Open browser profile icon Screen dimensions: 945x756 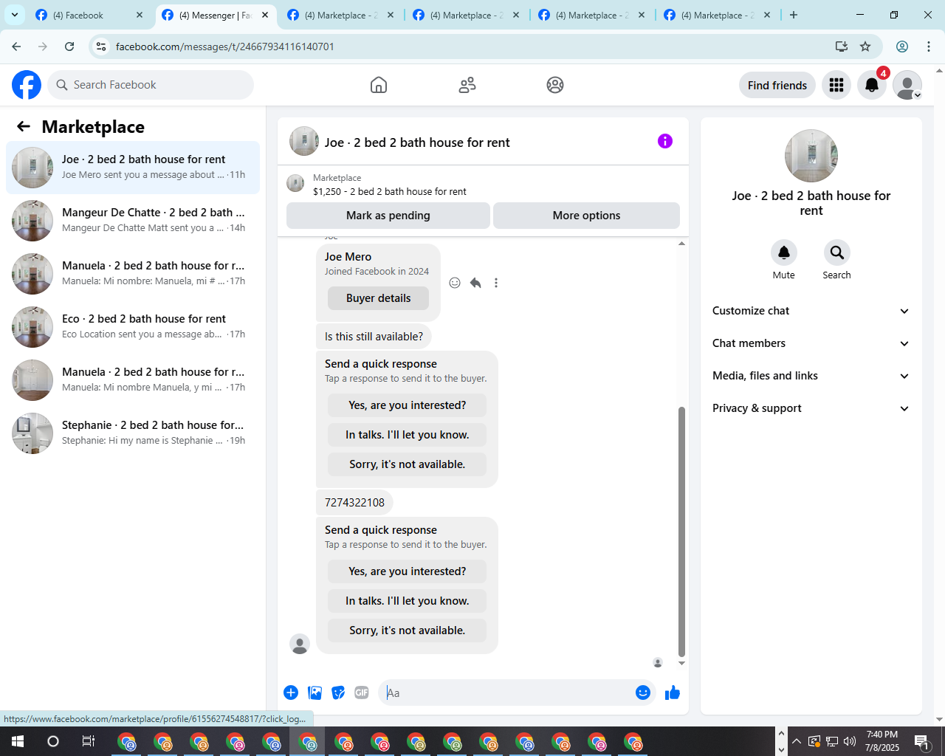click(902, 47)
